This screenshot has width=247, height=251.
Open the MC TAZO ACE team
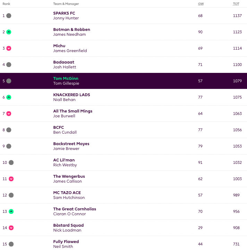point(67,193)
